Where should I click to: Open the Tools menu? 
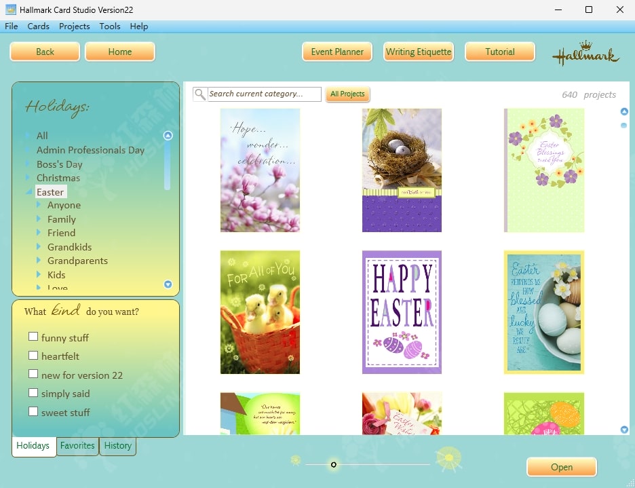(x=110, y=26)
